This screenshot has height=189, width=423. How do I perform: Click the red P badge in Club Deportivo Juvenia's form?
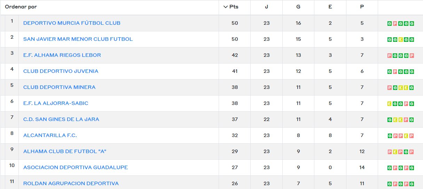[x=395, y=72]
